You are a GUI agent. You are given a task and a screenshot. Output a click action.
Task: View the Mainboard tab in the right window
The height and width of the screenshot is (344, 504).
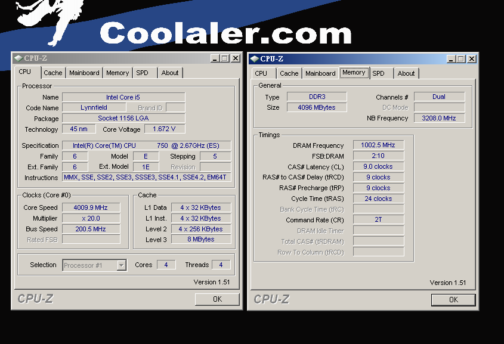(320, 73)
